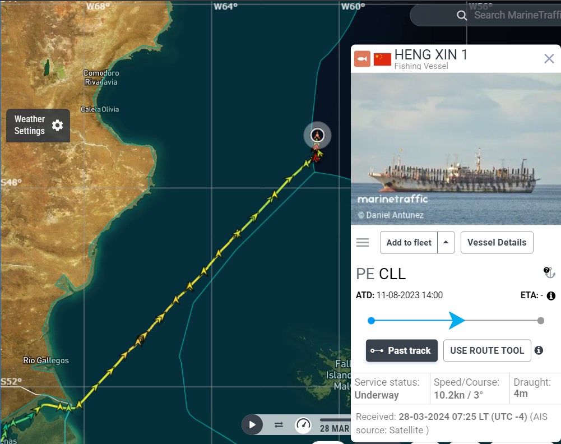Click USE ROUTE TOOL button
This screenshot has height=444, width=561.
[x=487, y=350]
